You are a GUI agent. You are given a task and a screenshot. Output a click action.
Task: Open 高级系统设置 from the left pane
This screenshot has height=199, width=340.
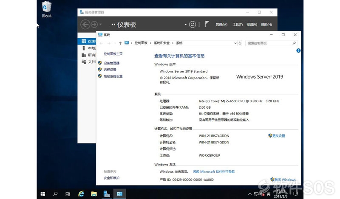click(113, 76)
